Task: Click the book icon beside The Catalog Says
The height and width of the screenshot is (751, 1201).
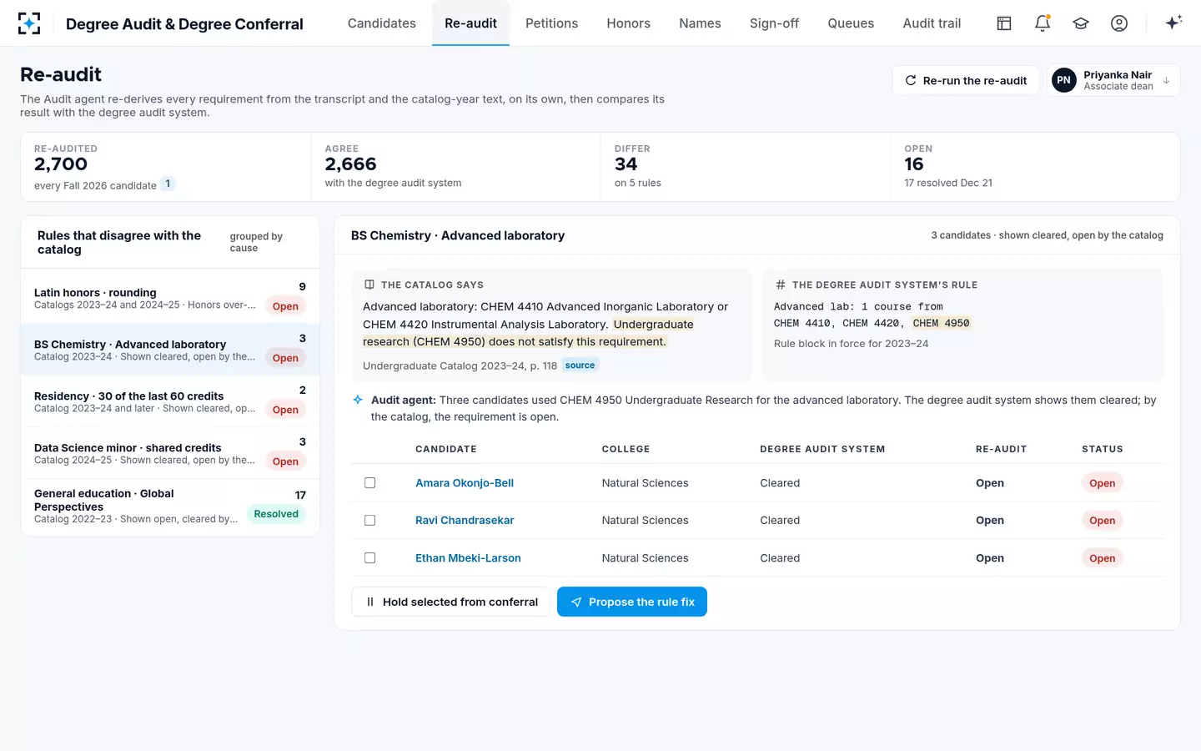Action: 369,285
